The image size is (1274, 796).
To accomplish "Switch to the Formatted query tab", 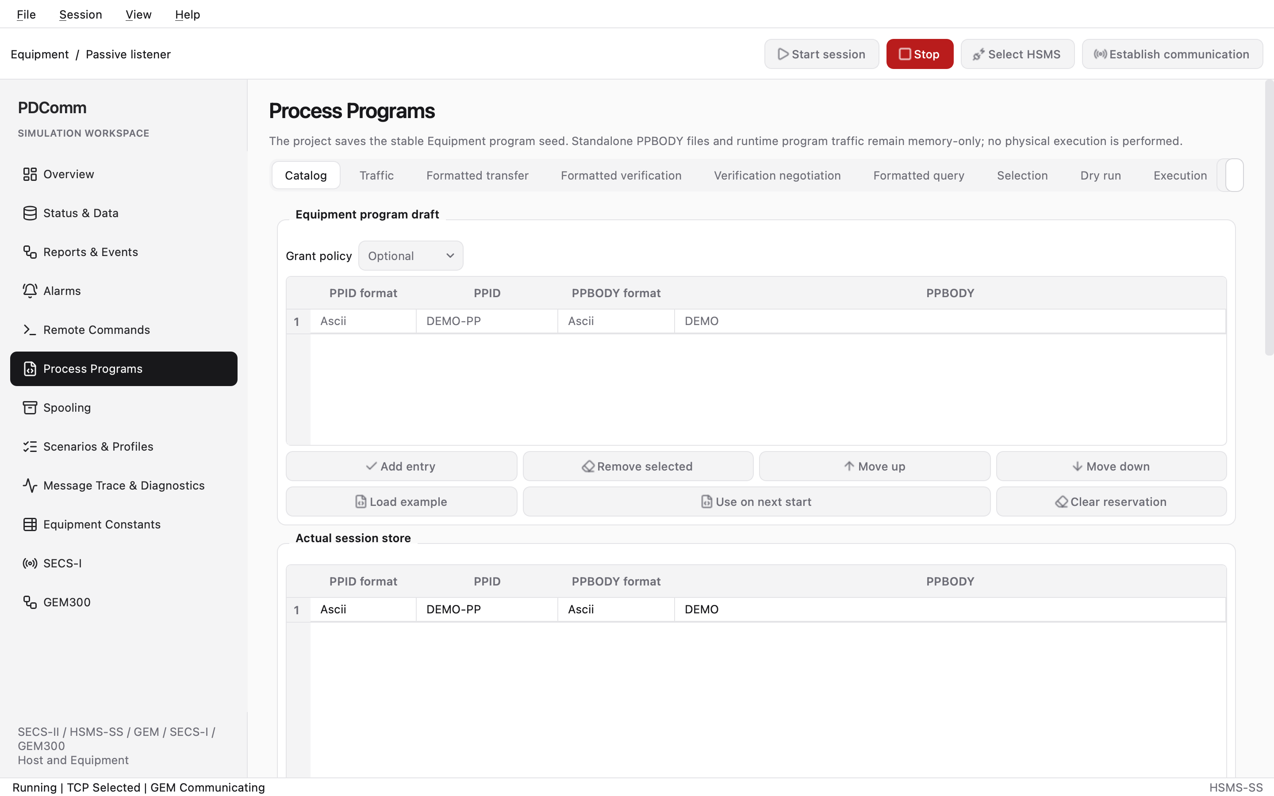I will pos(919,175).
